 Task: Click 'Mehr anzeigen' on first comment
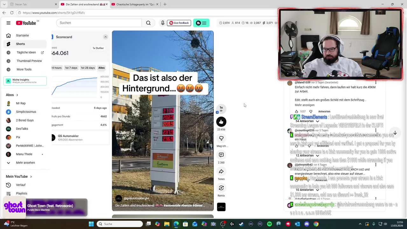pos(305,105)
